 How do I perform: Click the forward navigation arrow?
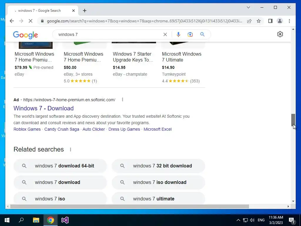click(x=21, y=21)
